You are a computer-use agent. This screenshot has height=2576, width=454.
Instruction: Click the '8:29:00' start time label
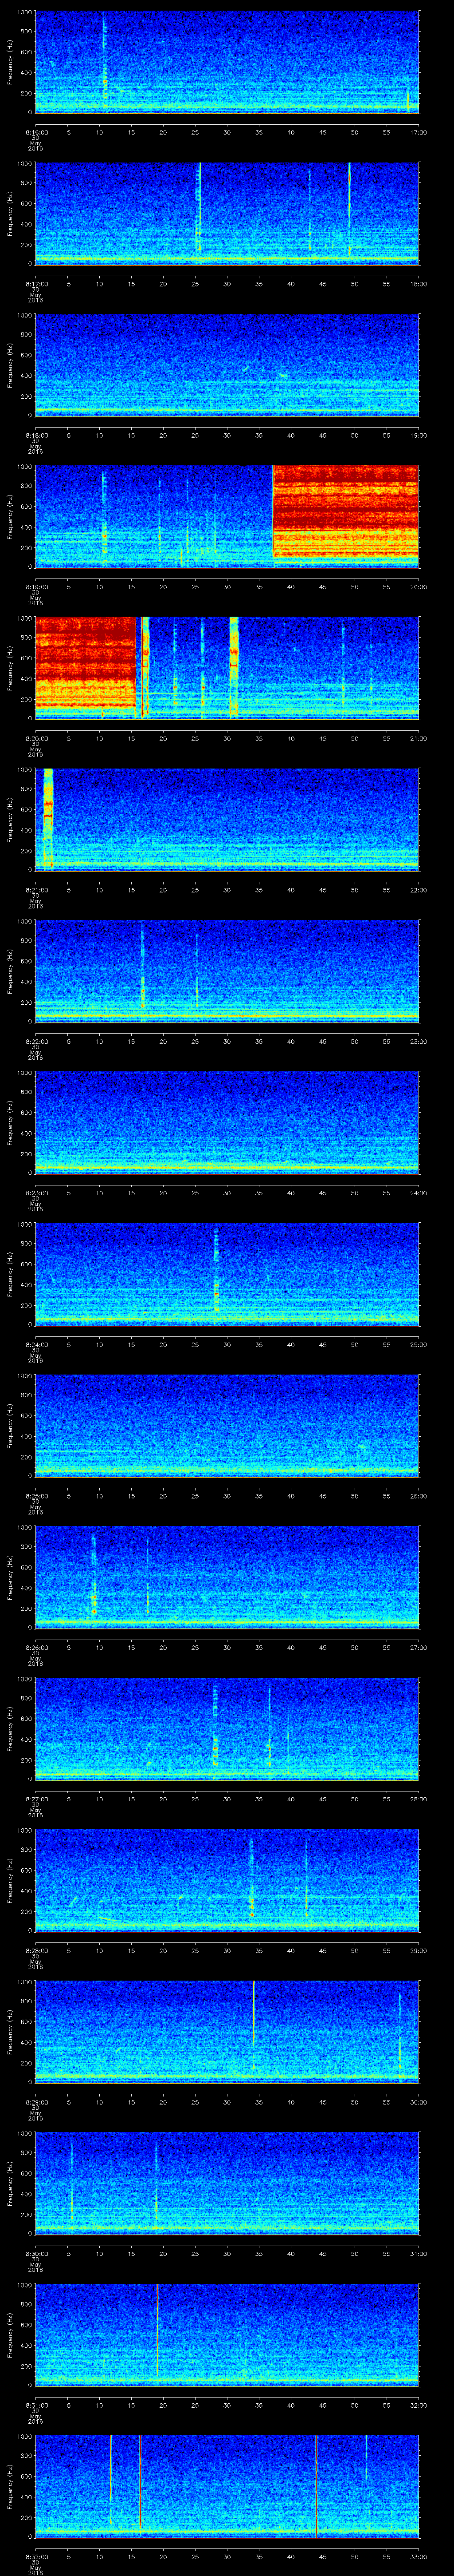[36, 2102]
